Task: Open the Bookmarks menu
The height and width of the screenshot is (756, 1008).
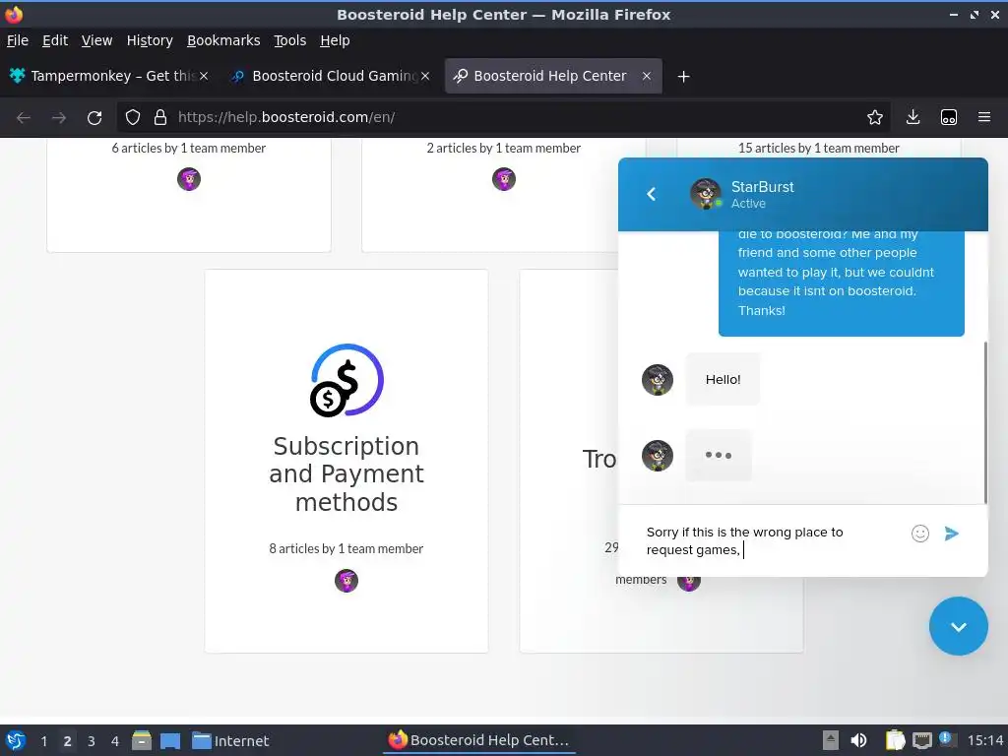Action: coord(223,40)
